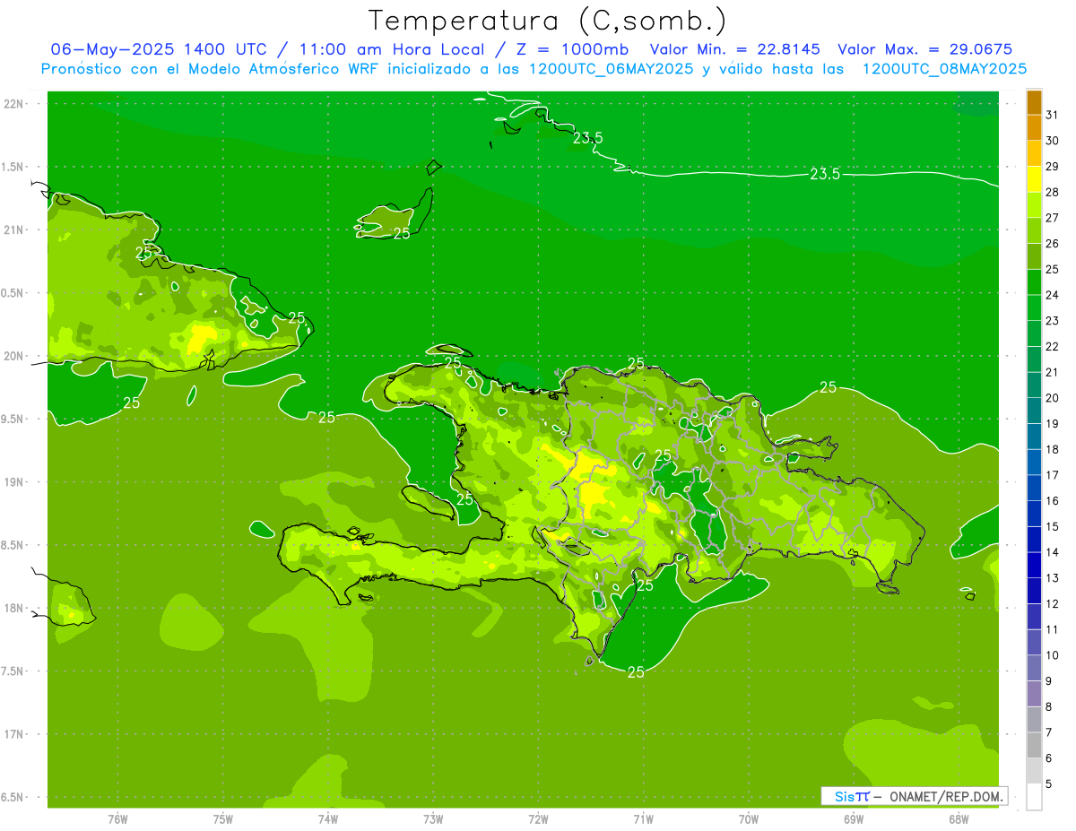
Task: Click the "29" value in the color legend
Action: 1053,166
